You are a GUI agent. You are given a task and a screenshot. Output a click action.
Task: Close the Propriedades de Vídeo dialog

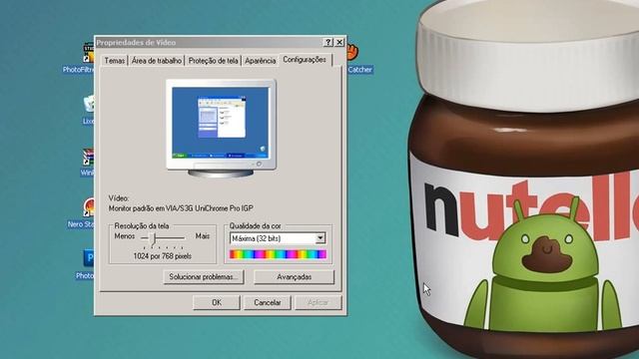tap(339, 42)
